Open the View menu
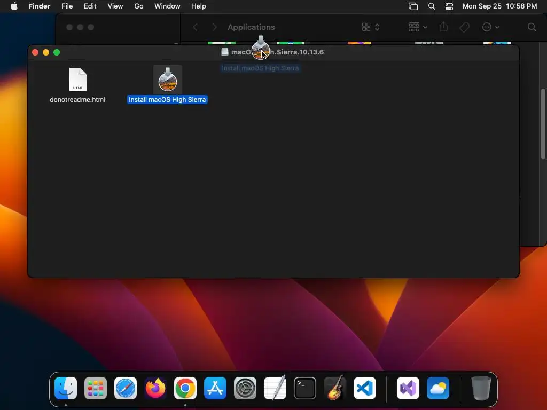Viewport: 547px width, 410px height. (115, 6)
